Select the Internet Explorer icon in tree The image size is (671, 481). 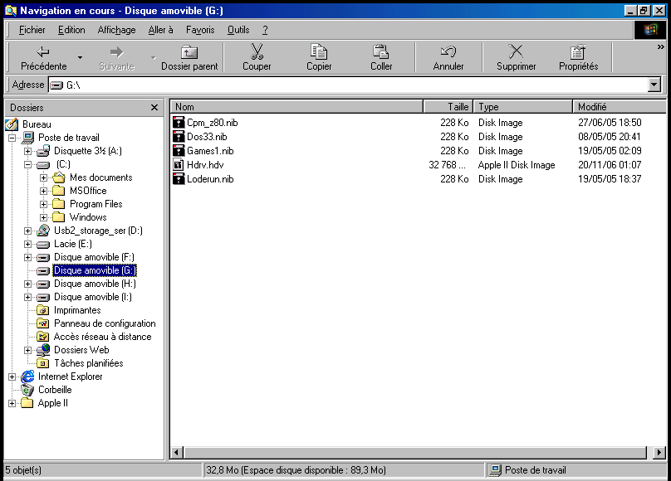[27, 377]
